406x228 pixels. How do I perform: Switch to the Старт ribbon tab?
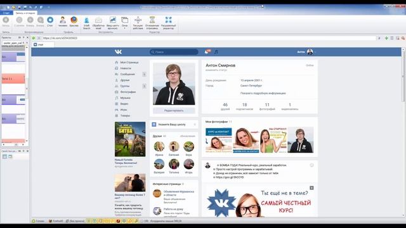click(6, 13)
